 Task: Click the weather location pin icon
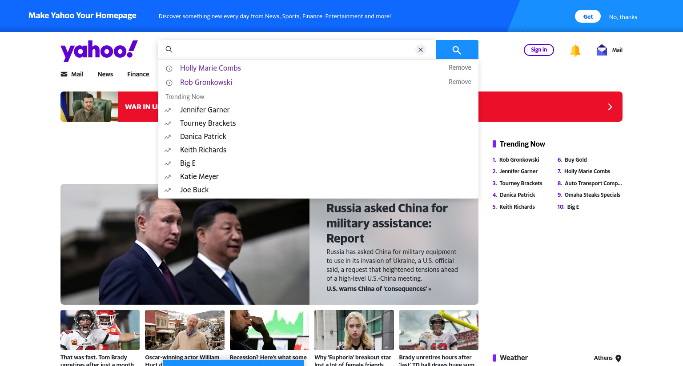pos(618,358)
